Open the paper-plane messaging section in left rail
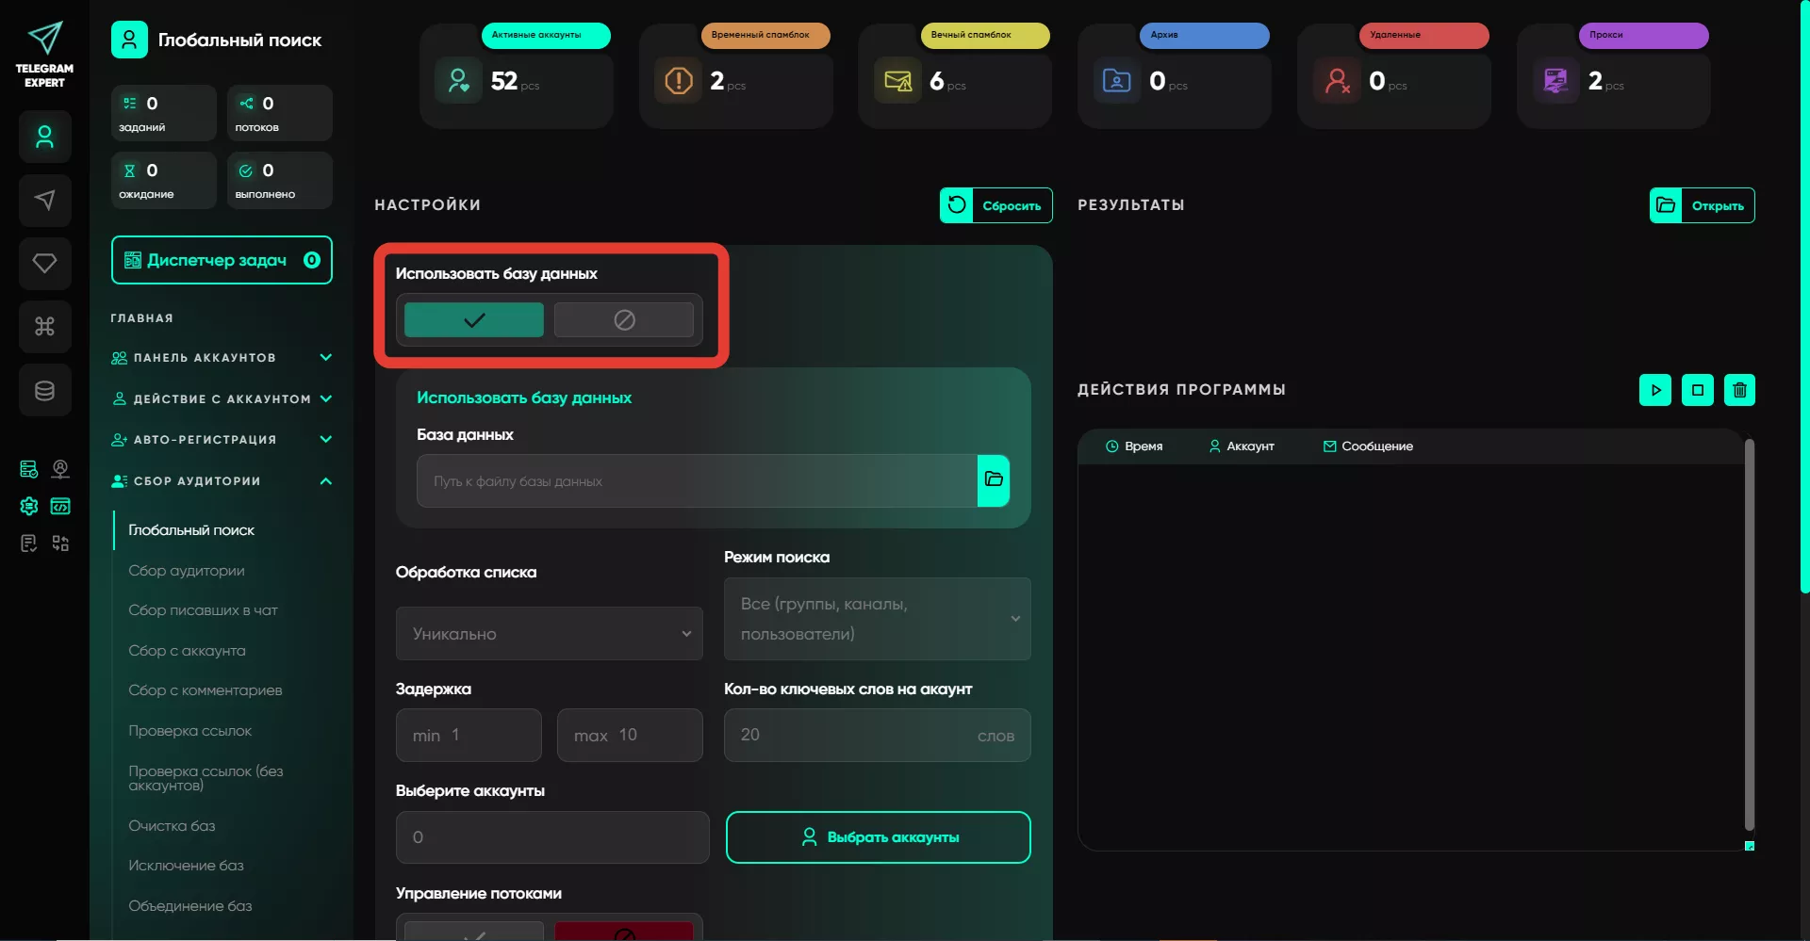Viewport: 1810px width, 941px height. point(44,200)
